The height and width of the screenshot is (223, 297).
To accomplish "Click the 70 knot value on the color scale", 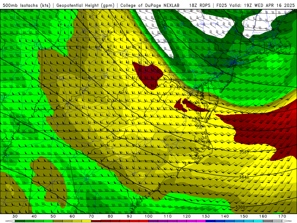I will pyautogui.click(x=91, y=216).
